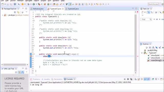Open the Refactor menu
164x92 pixels.
pos(20,1)
